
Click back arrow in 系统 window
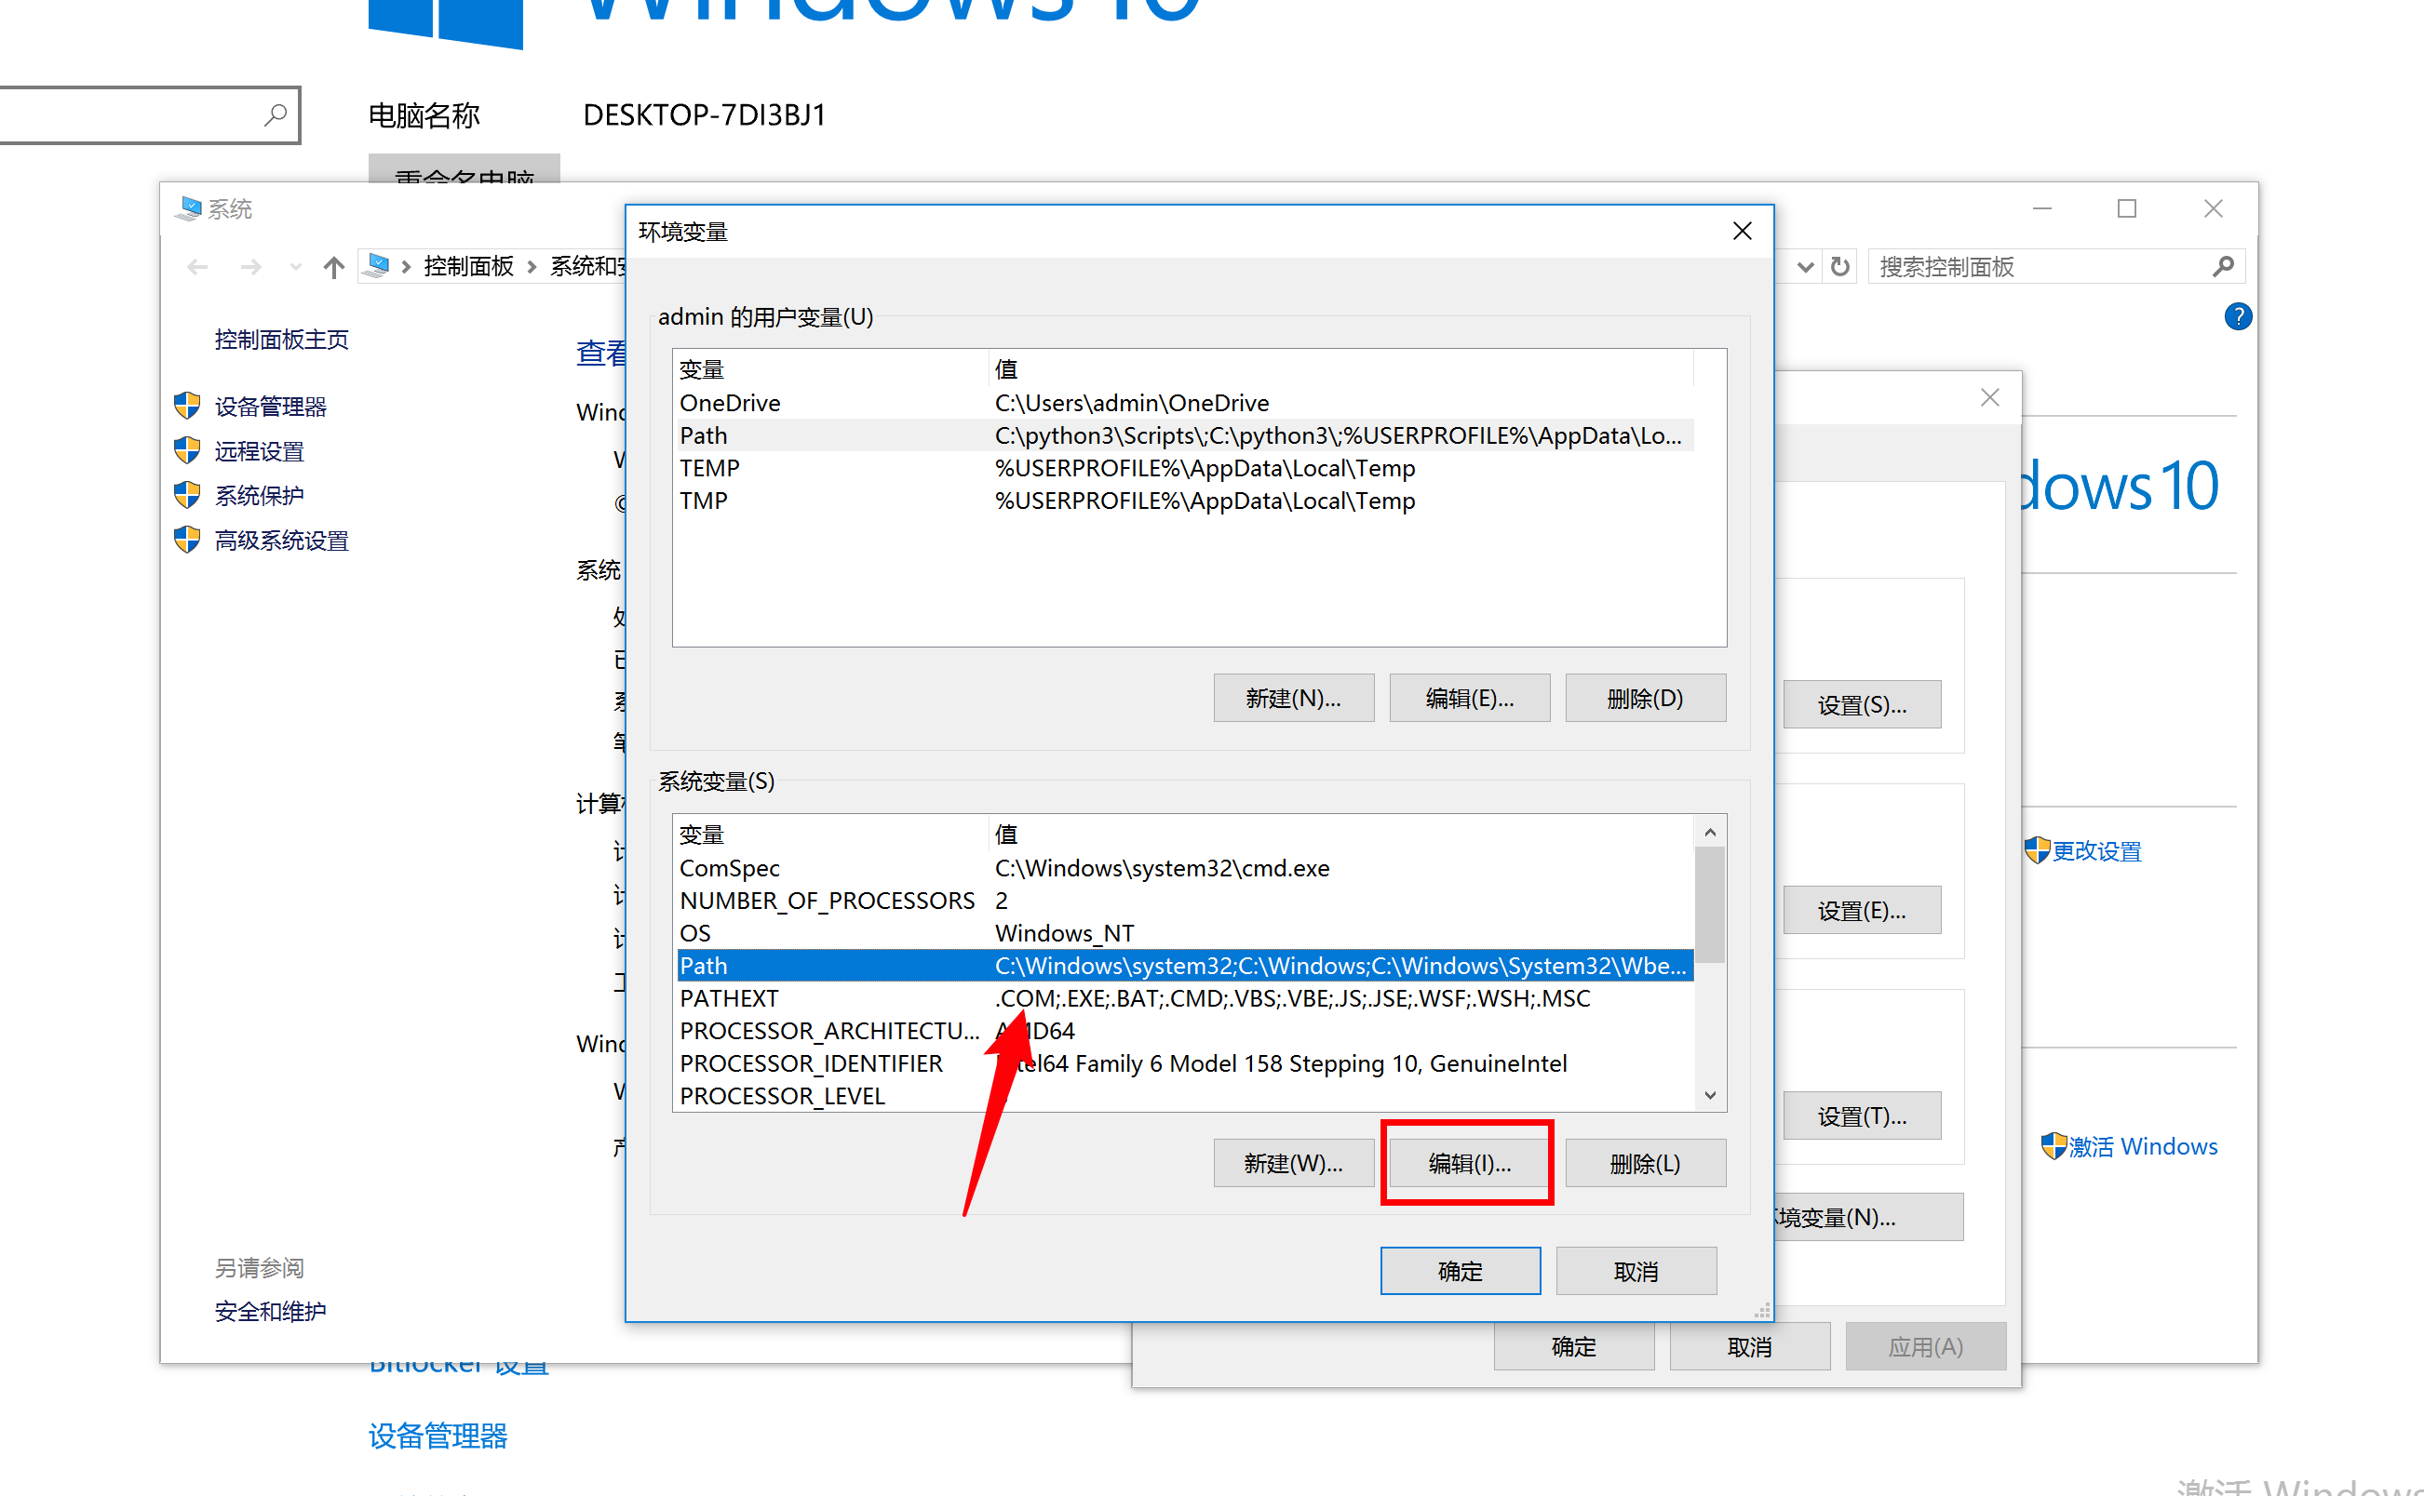(x=197, y=266)
